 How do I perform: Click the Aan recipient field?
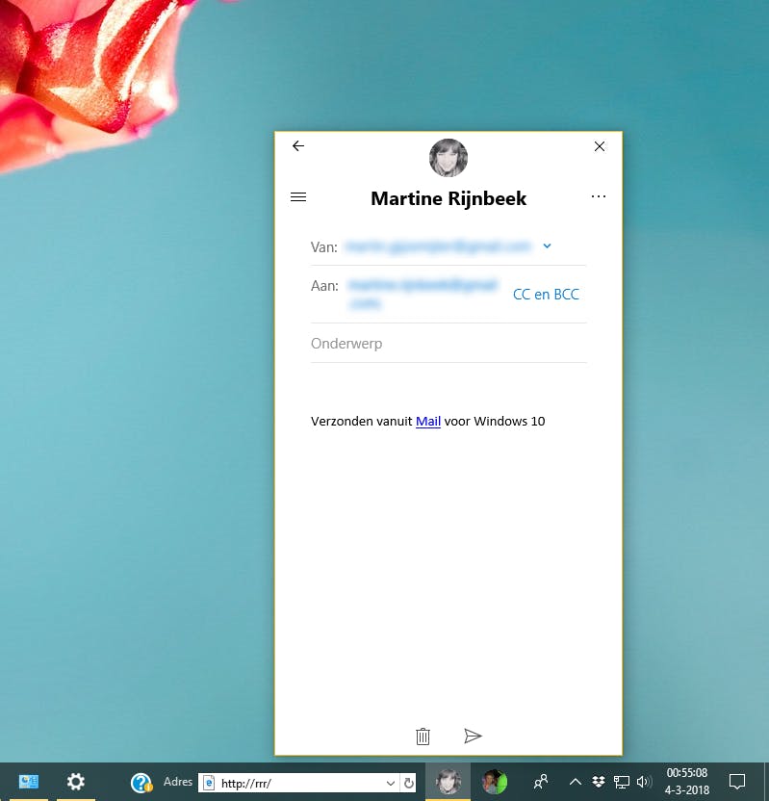coord(423,295)
